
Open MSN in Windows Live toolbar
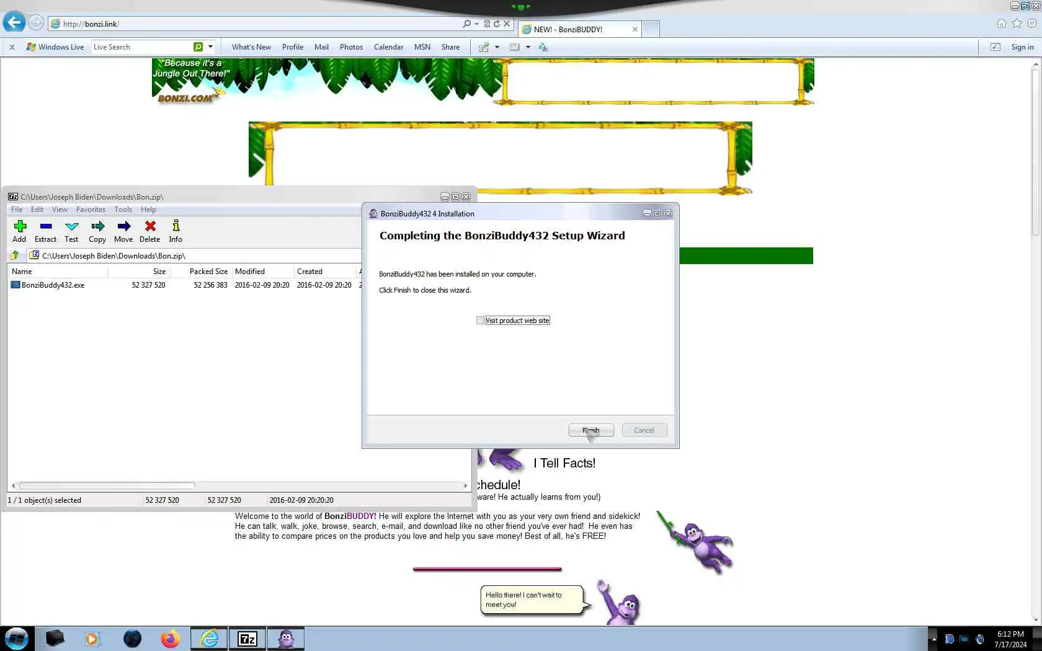(x=422, y=47)
